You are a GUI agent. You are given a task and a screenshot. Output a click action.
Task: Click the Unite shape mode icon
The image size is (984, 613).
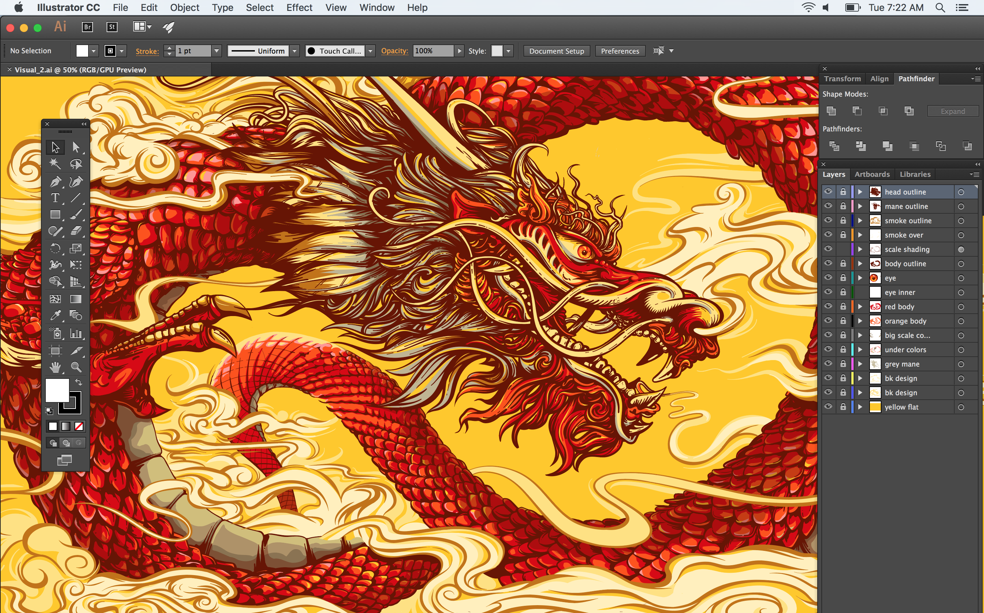831,111
